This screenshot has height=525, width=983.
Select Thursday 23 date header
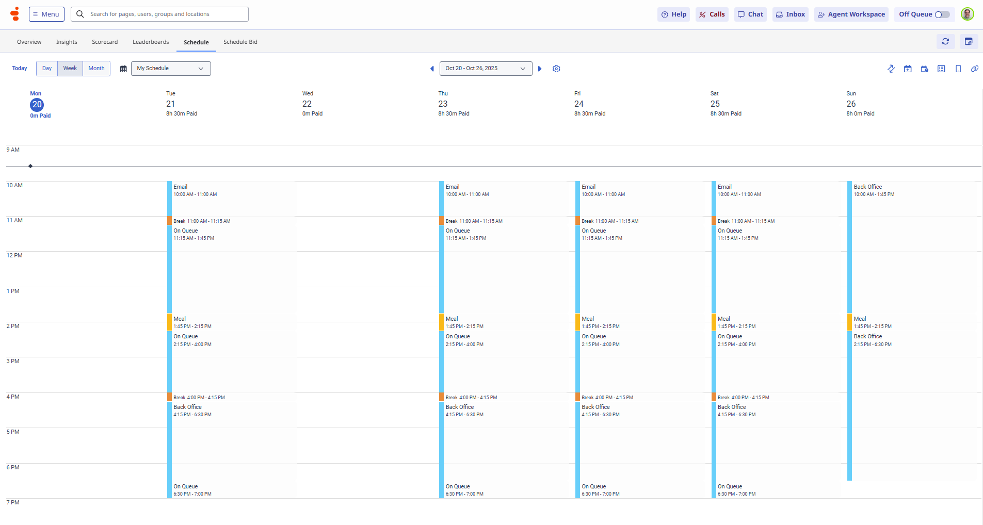tap(443, 104)
